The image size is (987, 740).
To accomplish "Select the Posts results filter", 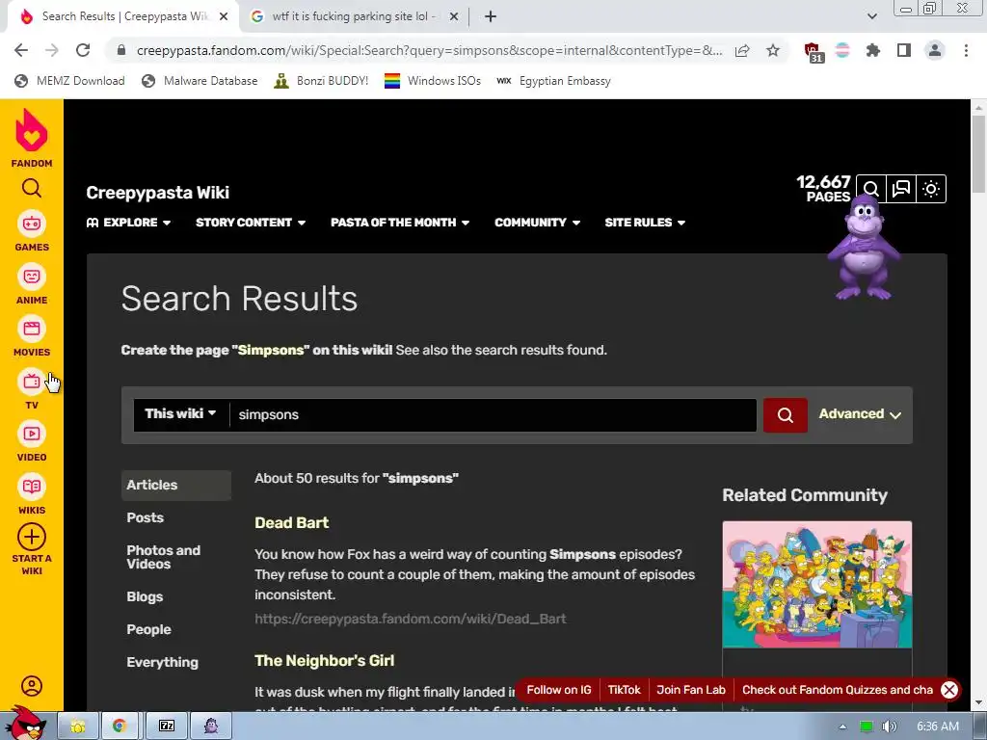I will click(x=145, y=517).
